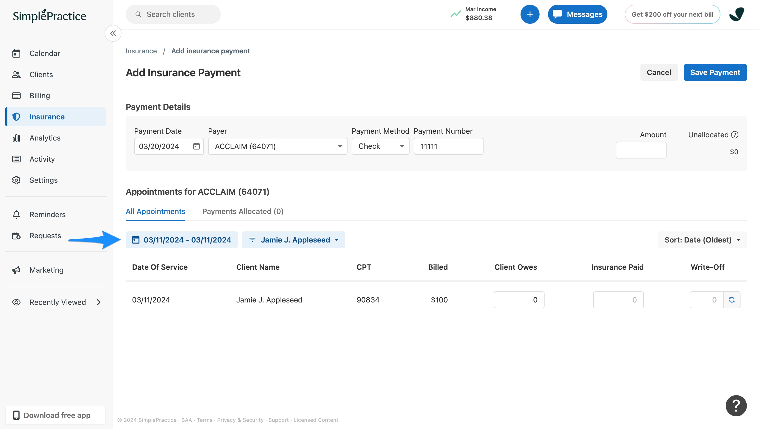Image resolution: width=759 pixels, height=429 pixels.
Task: Click the Cancel button
Action: click(x=659, y=72)
